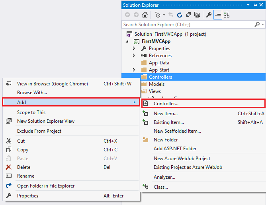Click the Forward navigation arrow icon
This screenshot has width=266, height=205.
pyautogui.click(x=136, y=15)
